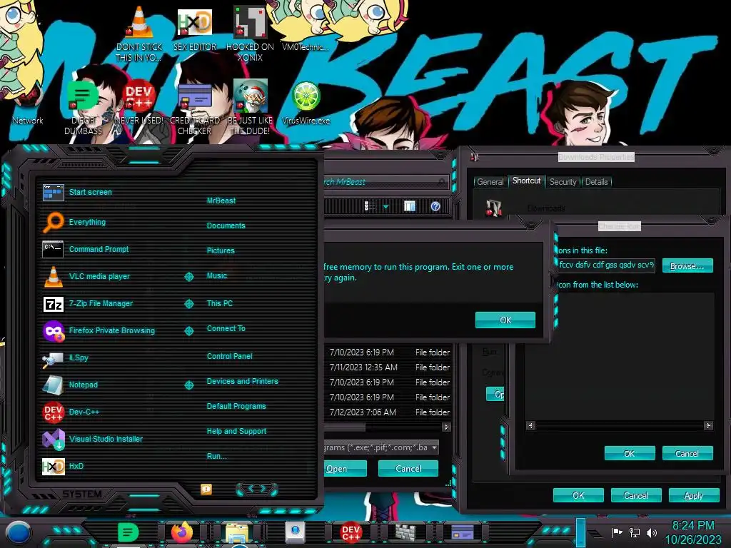Switch to the Details tab
This screenshot has height=548, width=731.
pos(596,182)
